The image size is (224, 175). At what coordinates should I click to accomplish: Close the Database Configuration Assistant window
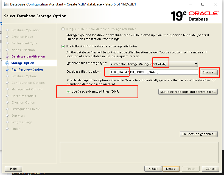click(215, 4)
